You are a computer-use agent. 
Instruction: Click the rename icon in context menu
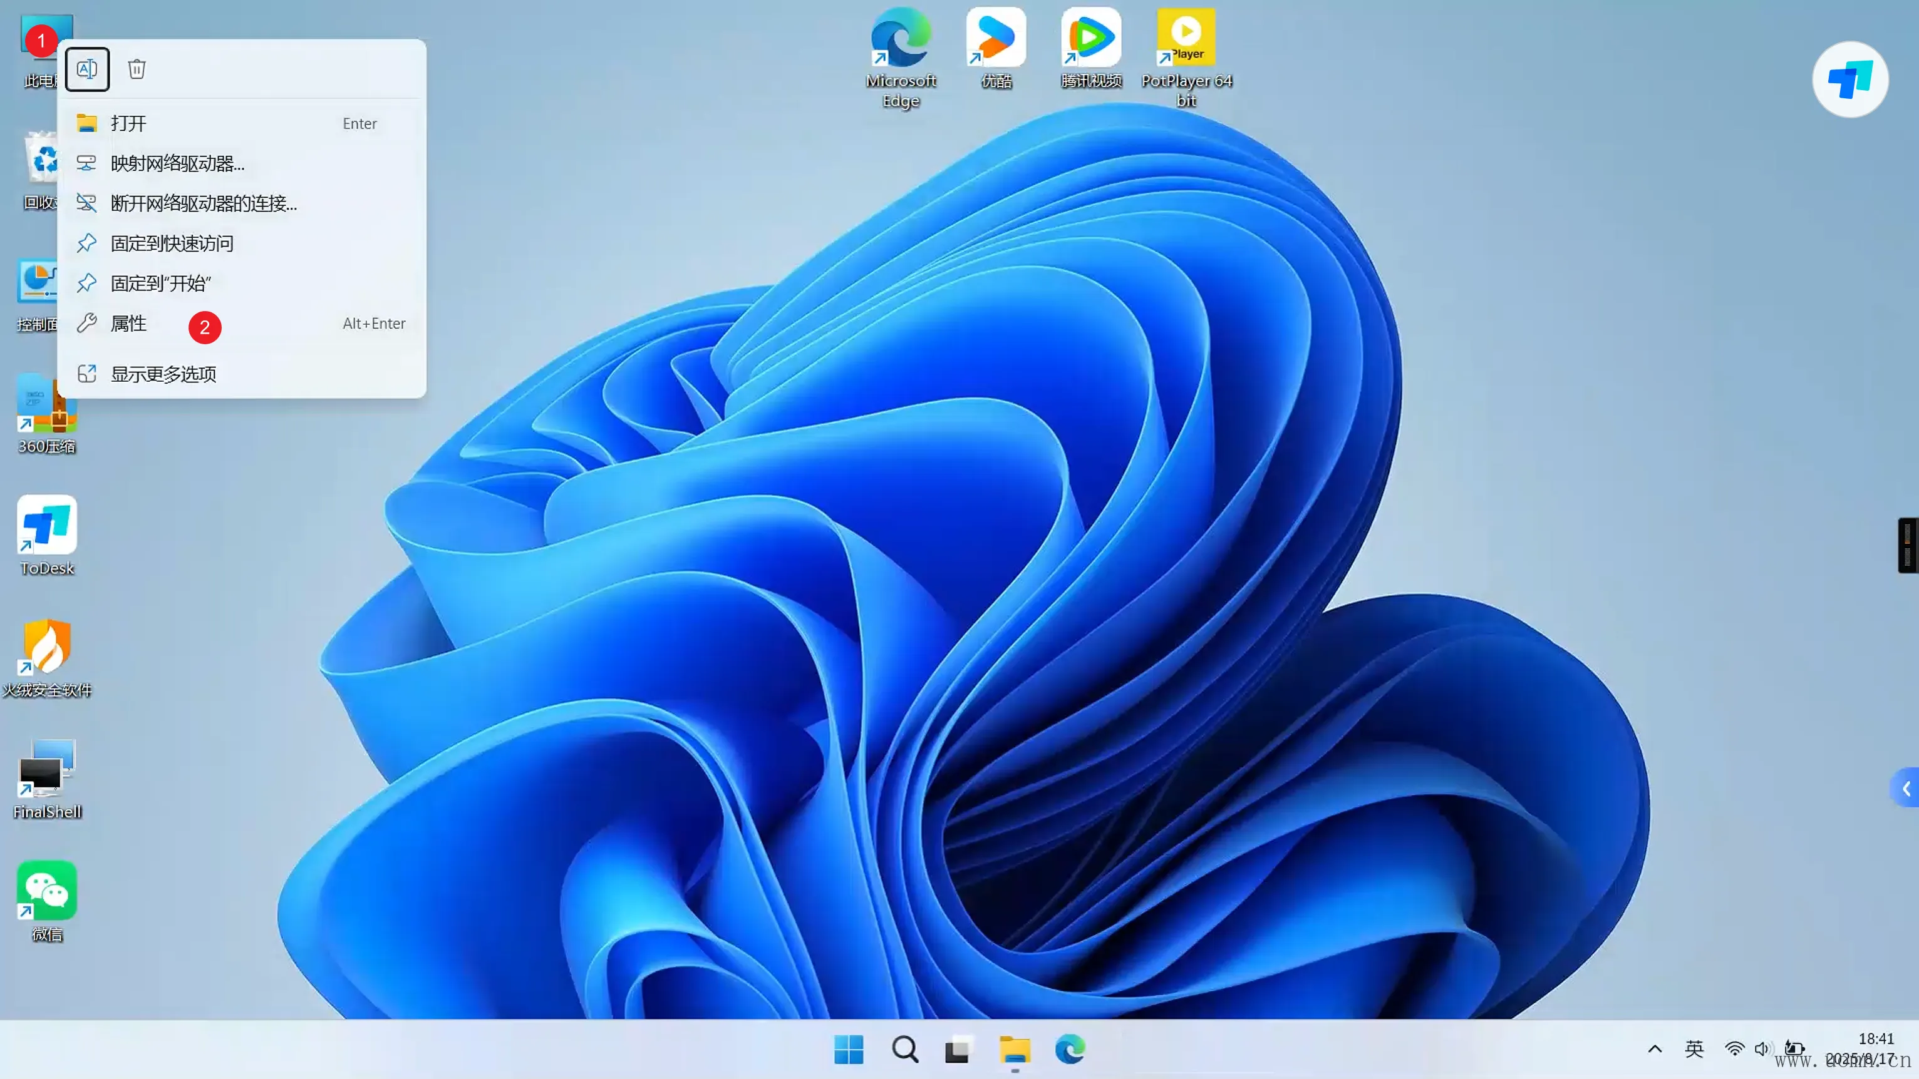tap(87, 69)
